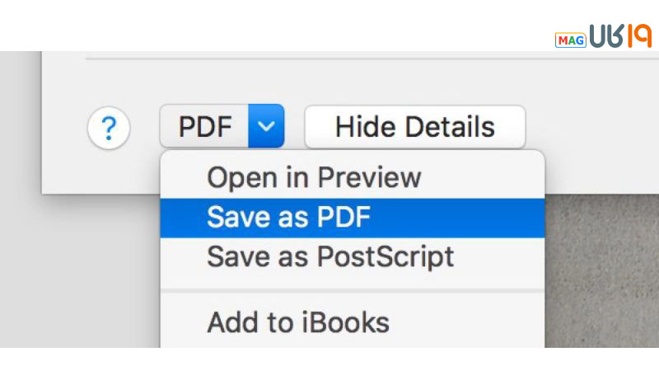
Task: Click the highlighted blue row right of Save as PDF
Action: [461, 217]
